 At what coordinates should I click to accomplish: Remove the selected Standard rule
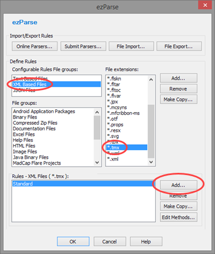[x=179, y=195]
